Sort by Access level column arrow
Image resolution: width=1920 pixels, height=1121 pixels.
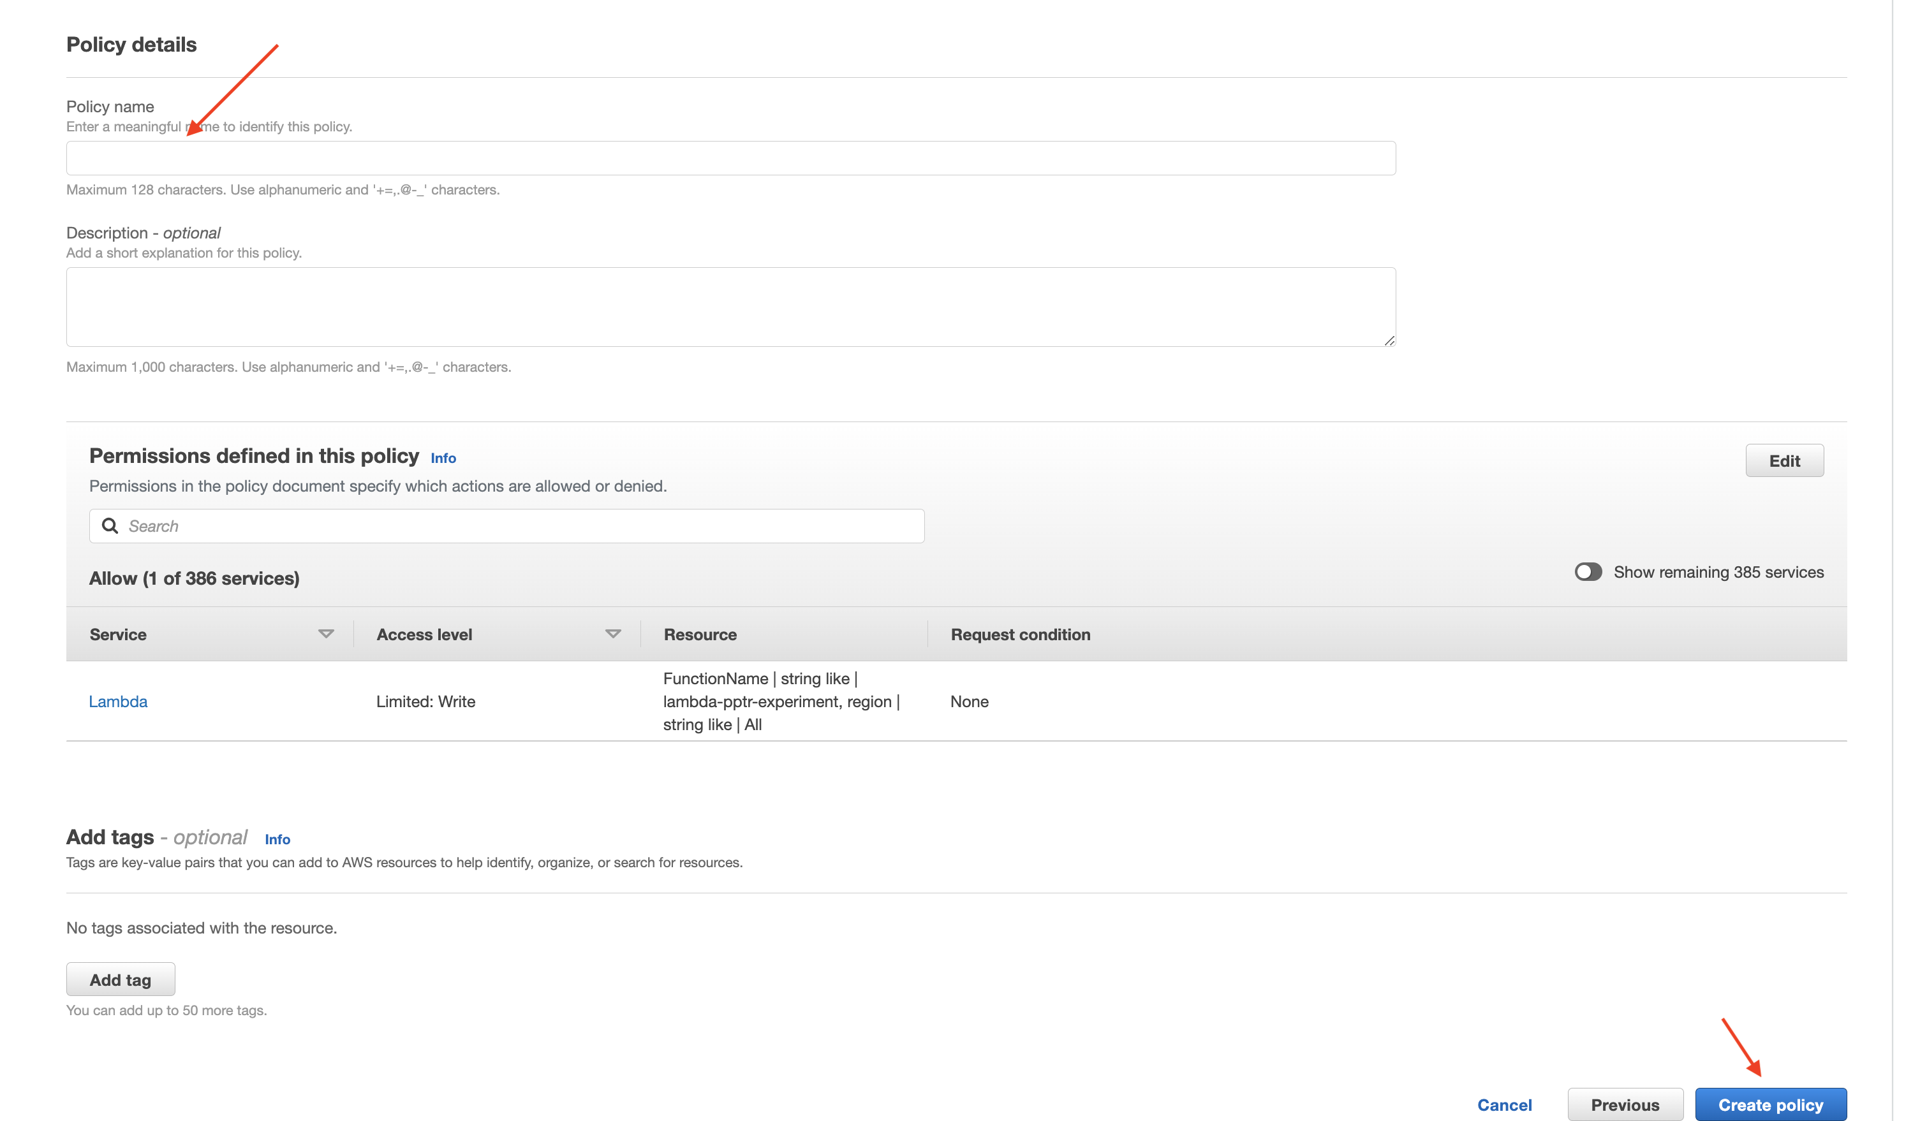tap(612, 634)
